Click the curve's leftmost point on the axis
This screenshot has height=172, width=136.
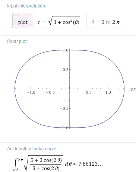pos(15,89)
